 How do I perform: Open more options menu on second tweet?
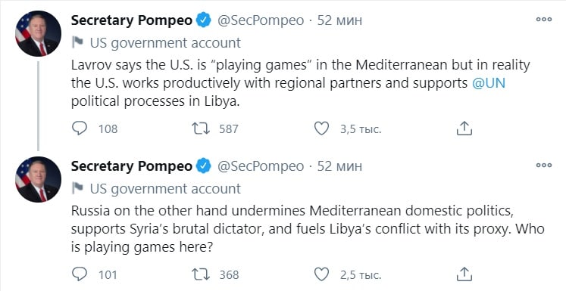click(543, 166)
